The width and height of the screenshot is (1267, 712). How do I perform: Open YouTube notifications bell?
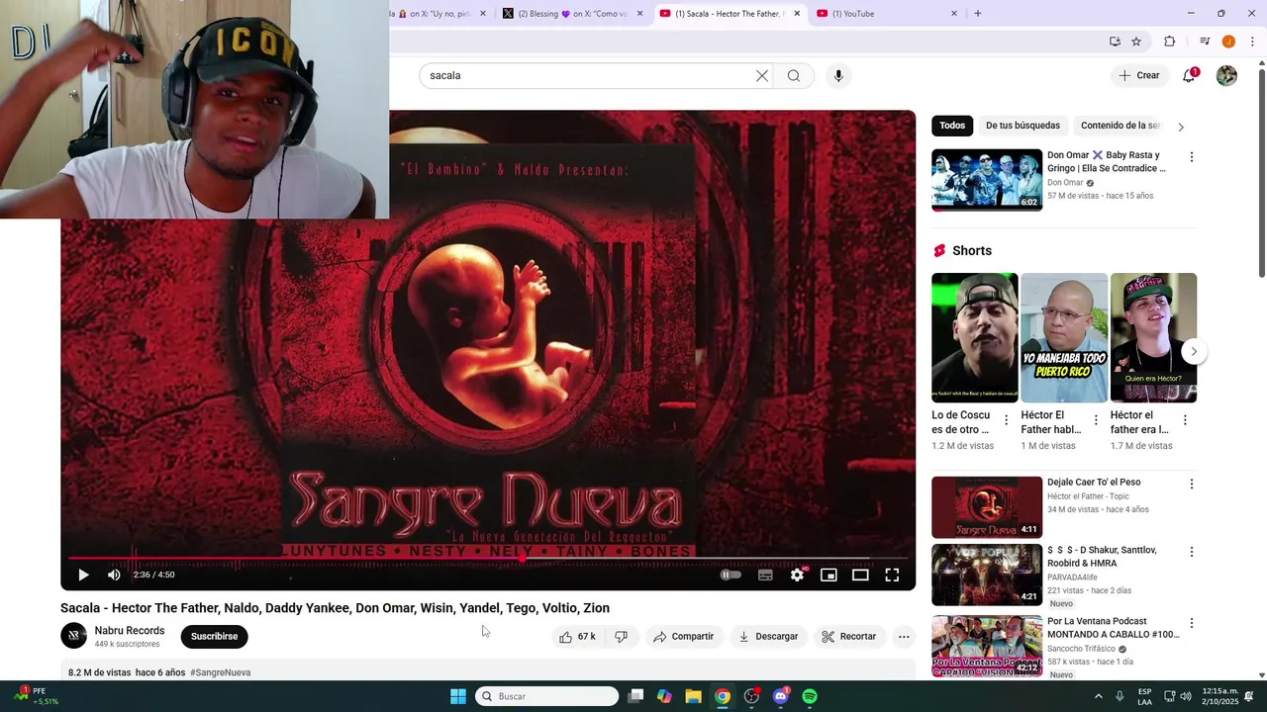point(1189,75)
